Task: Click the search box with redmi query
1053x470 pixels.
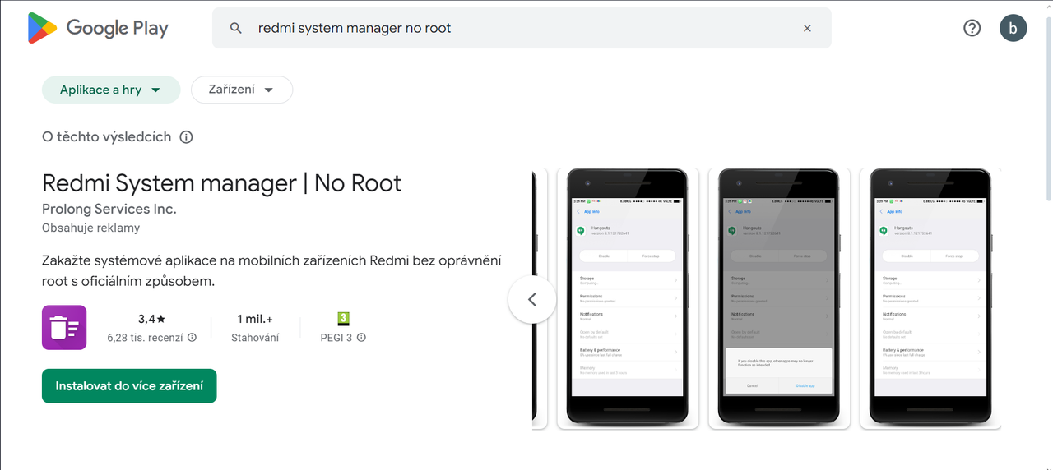Action: 522,28
